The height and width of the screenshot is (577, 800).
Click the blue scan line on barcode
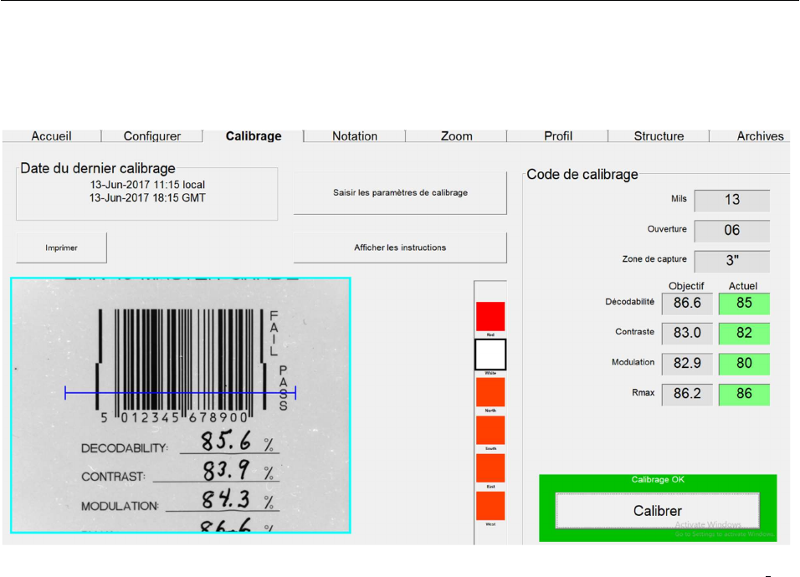click(180, 392)
